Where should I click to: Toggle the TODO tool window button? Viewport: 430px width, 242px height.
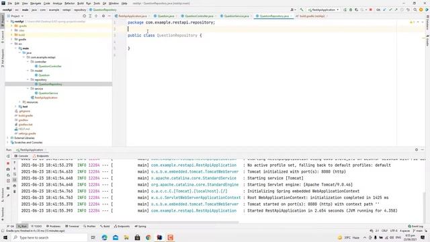(36, 227)
